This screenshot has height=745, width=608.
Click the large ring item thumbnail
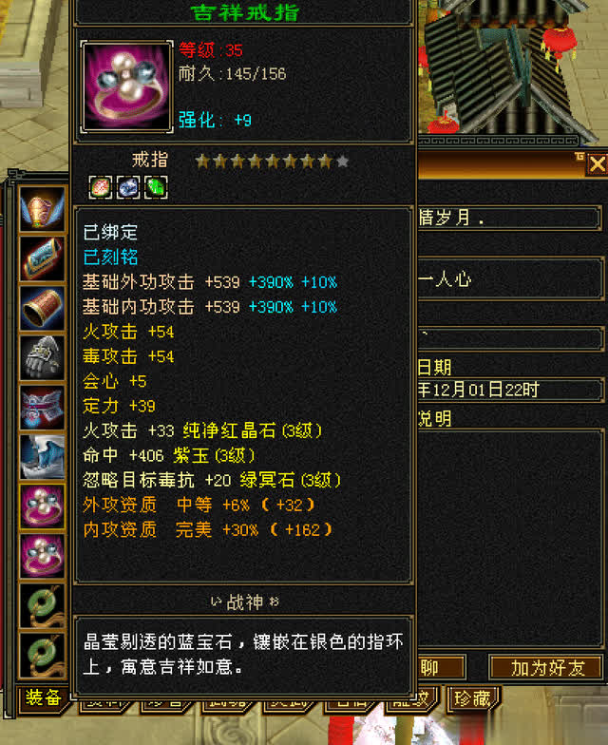127,86
